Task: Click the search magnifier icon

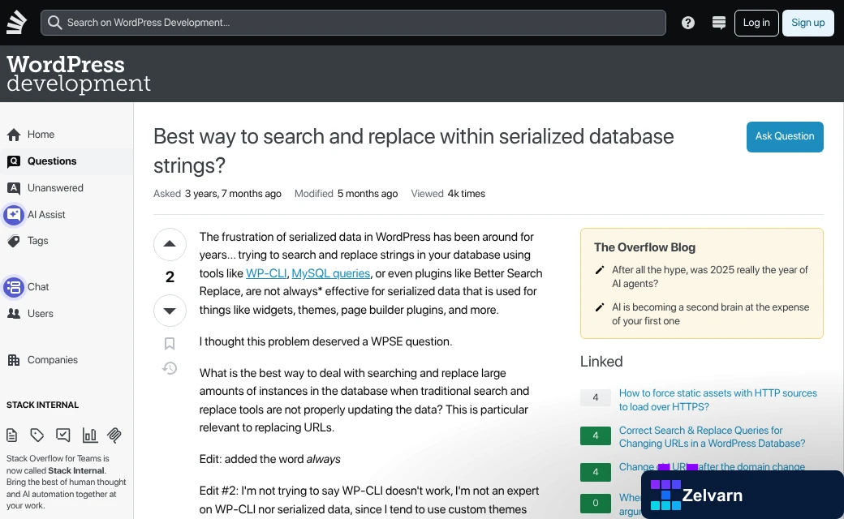Action: tap(54, 23)
